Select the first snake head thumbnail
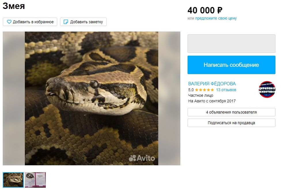 pos(13,180)
